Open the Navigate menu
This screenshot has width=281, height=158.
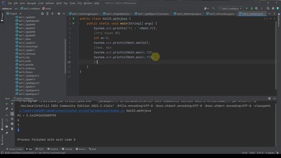coord(31,3)
